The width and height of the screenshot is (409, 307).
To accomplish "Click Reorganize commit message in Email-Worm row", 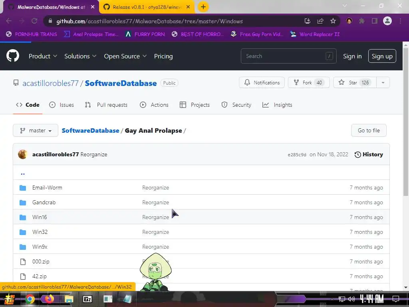I will 155,188.
